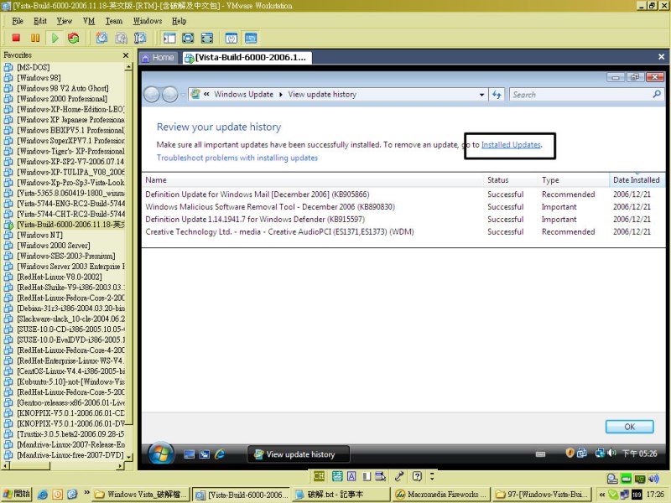Power on the VM with the green play icon
The width and height of the screenshot is (671, 503).
click(x=55, y=38)
